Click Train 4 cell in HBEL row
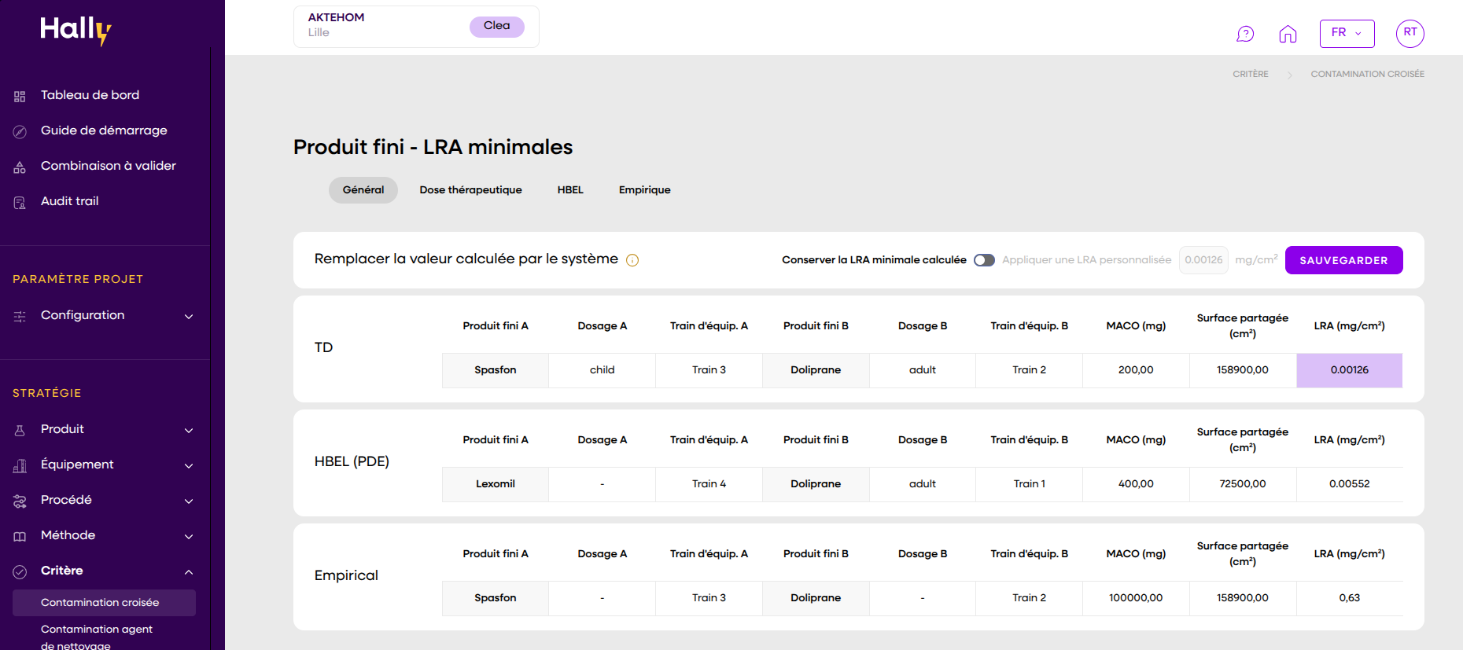 pos(709,484)
